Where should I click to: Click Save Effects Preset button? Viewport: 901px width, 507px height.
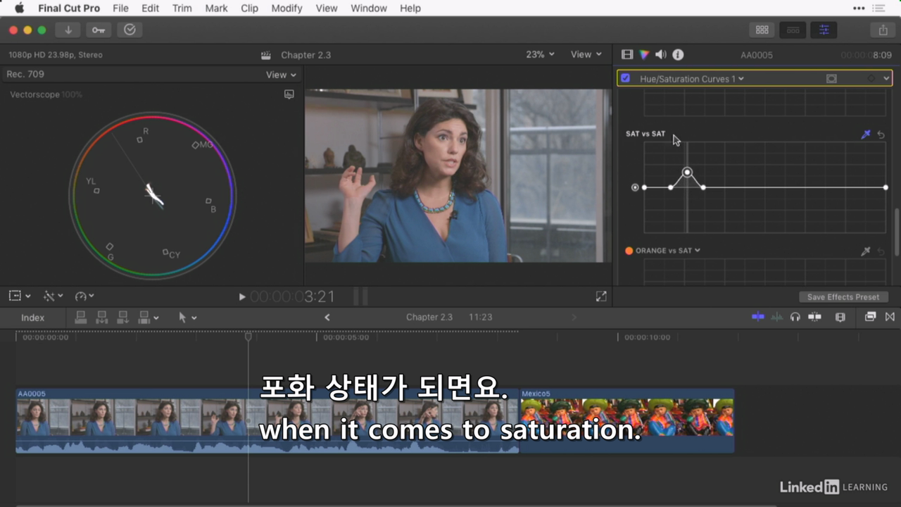[843, 297]
